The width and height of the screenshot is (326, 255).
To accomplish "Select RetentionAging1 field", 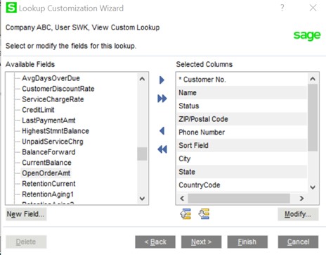I will 48,194.
